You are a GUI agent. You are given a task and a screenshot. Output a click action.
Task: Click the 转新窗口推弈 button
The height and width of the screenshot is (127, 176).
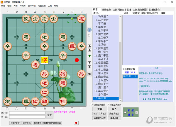point(100,118)
